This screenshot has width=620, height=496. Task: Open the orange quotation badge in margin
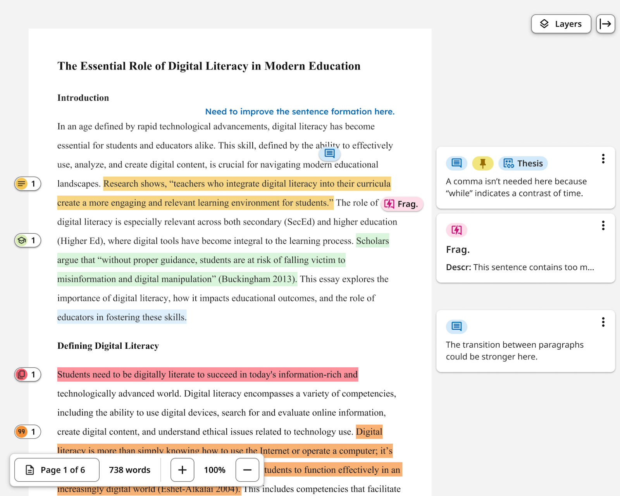(28, 432)
